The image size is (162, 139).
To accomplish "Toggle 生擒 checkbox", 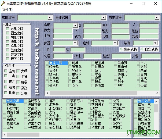I will pos(18,76).
